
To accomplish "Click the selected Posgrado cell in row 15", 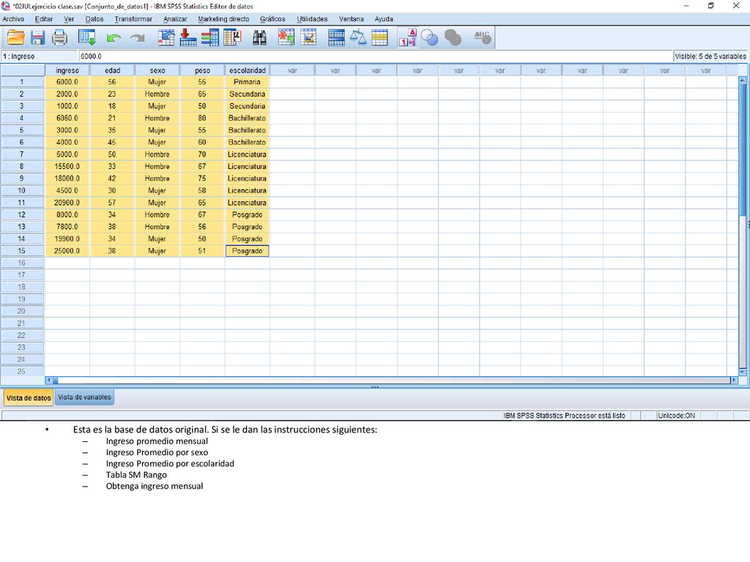I will tap(248, 251).
